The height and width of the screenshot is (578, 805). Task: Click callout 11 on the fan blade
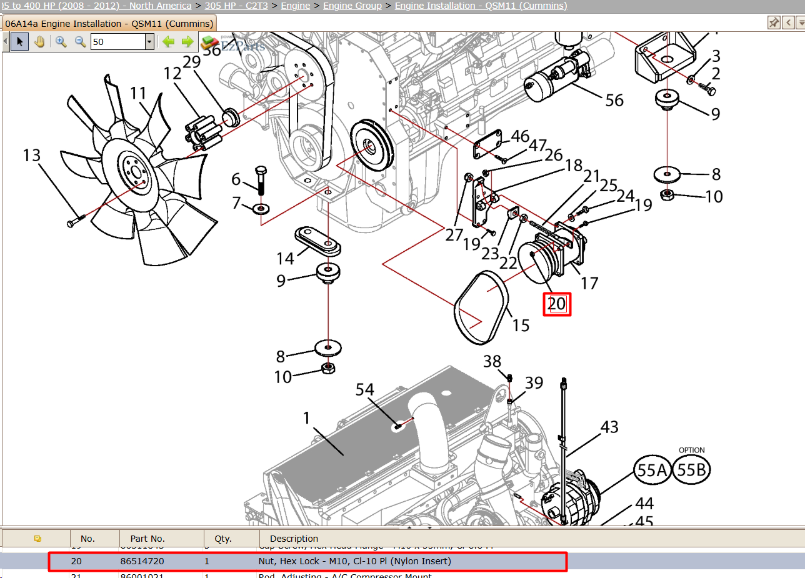138,94
